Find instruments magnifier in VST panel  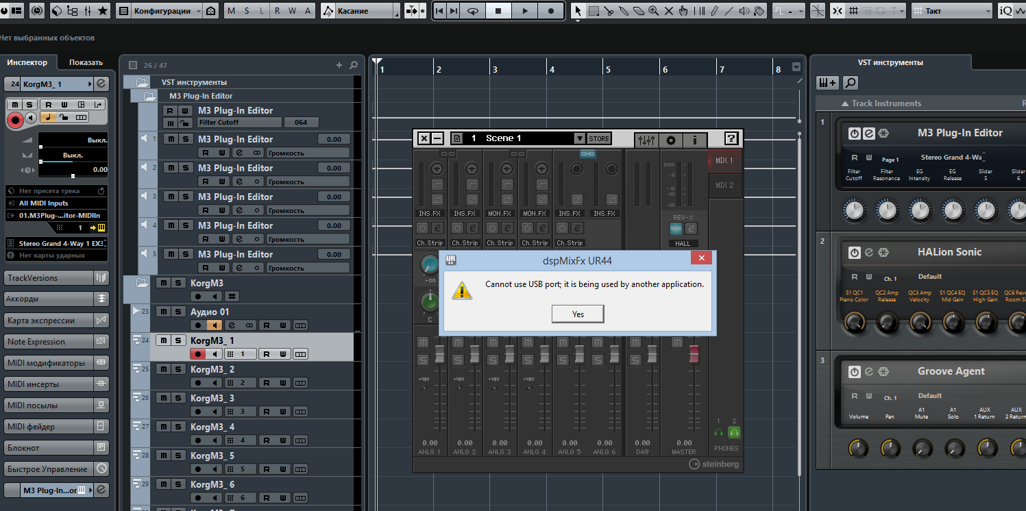click(850, 83)
